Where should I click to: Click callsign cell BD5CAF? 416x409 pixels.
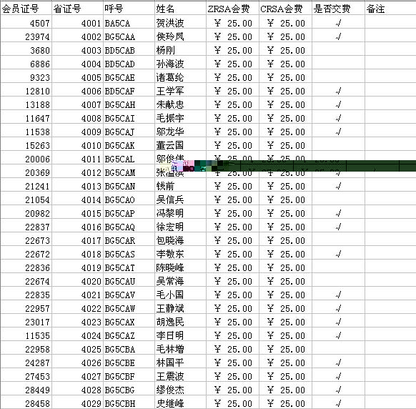pyautogui.click(x=129, y=89)
